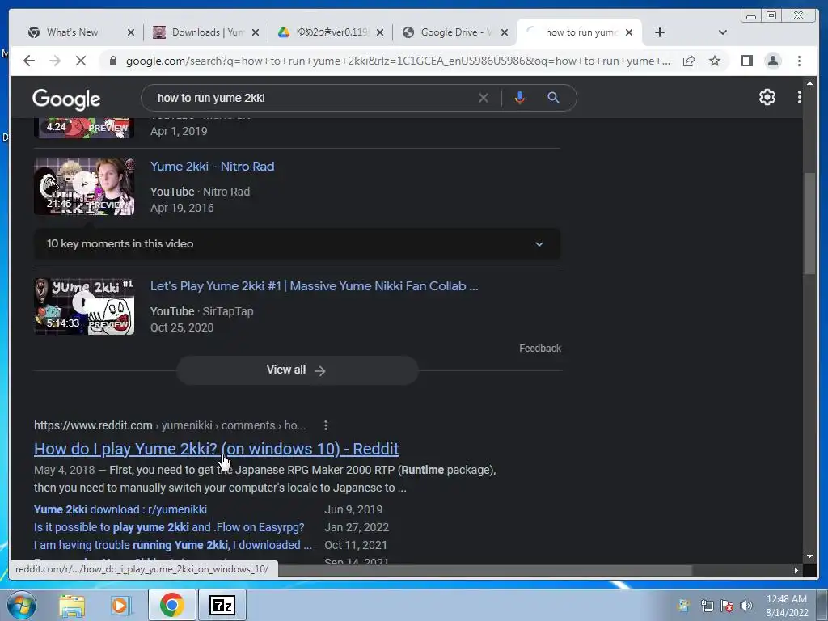Click the volume speaker tray icon
Image resolution: width=828 pixels, height=621 pixels.
click(x=746, y=605)
